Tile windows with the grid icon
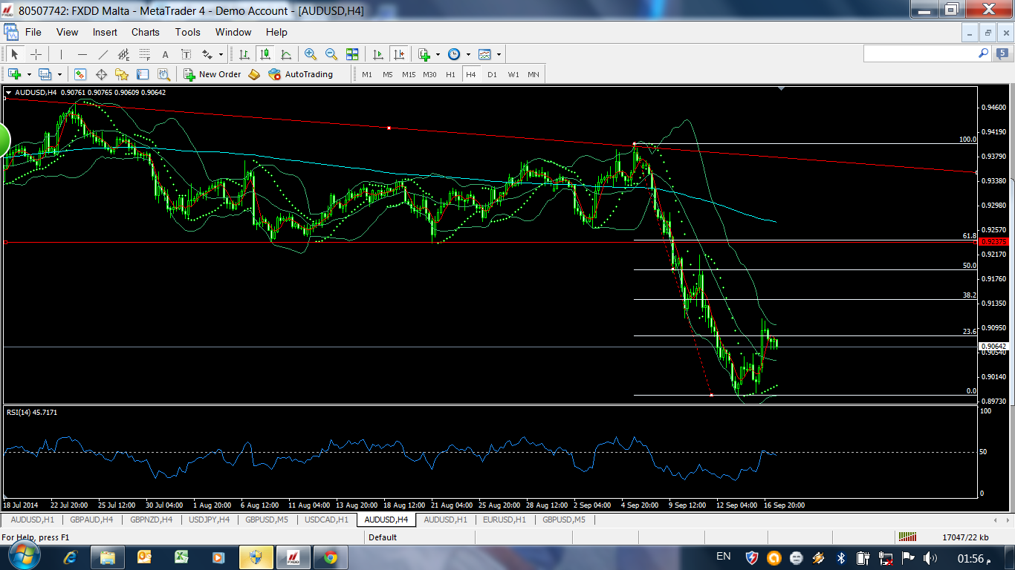Screen dimensions: 1015x570 (x=352, y=54)
